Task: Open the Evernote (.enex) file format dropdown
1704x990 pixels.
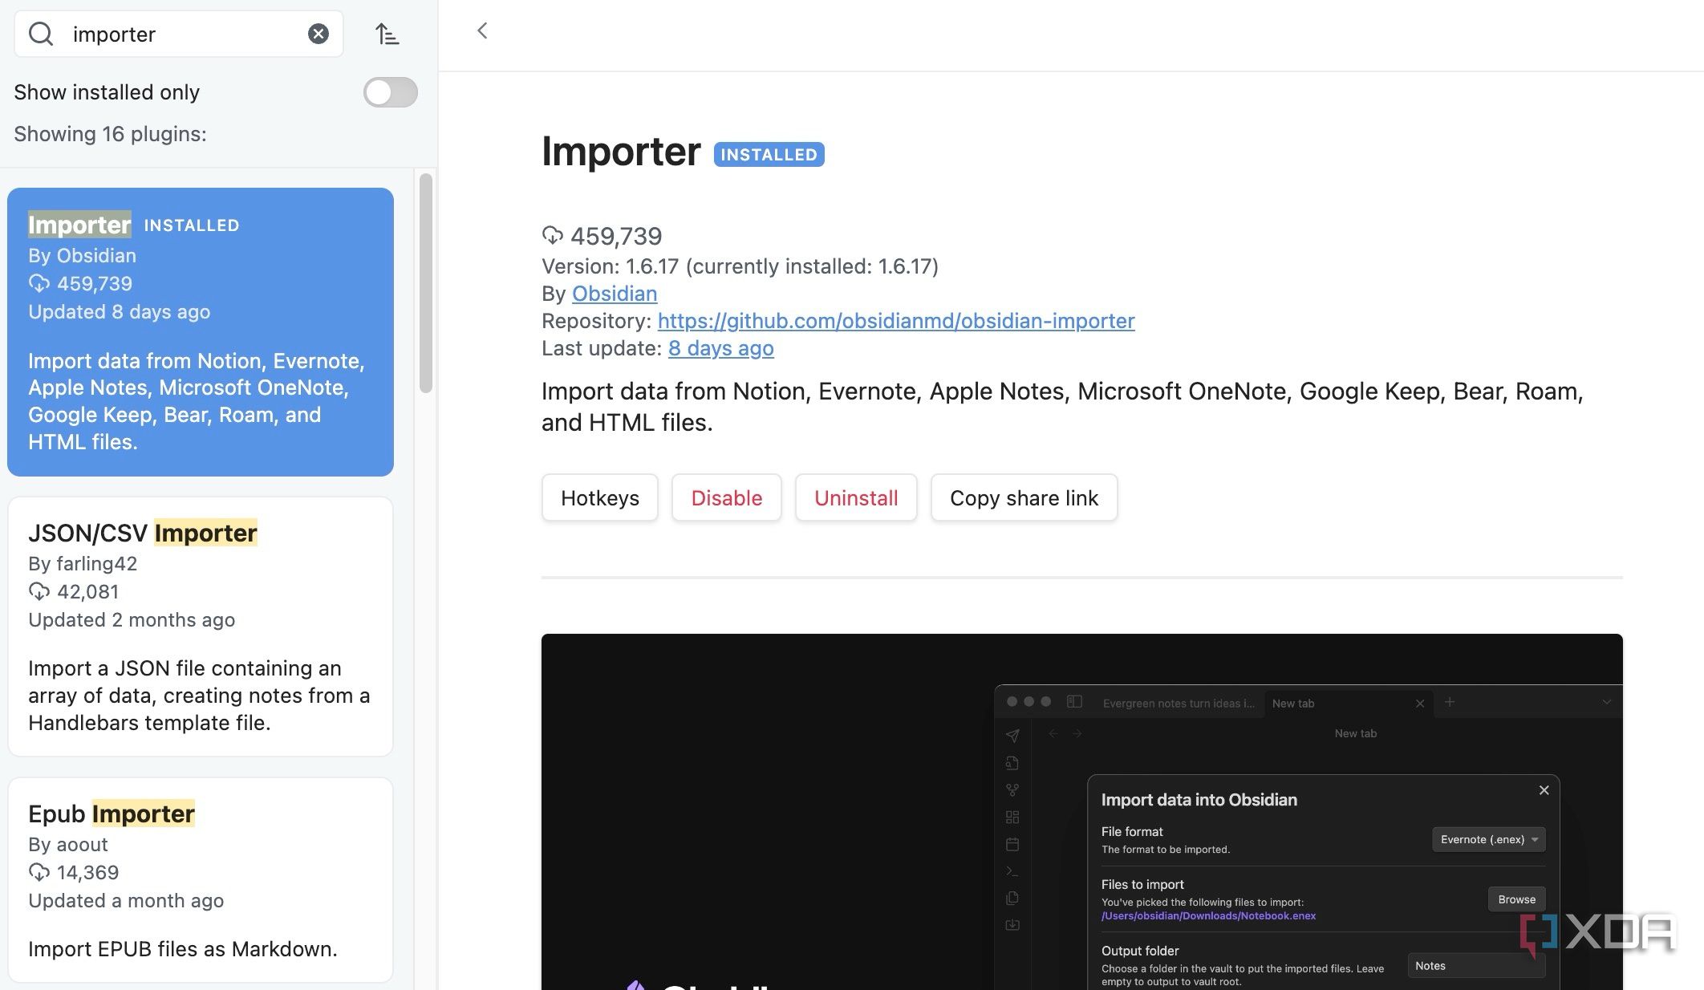Action: (x=1488, y=839)
